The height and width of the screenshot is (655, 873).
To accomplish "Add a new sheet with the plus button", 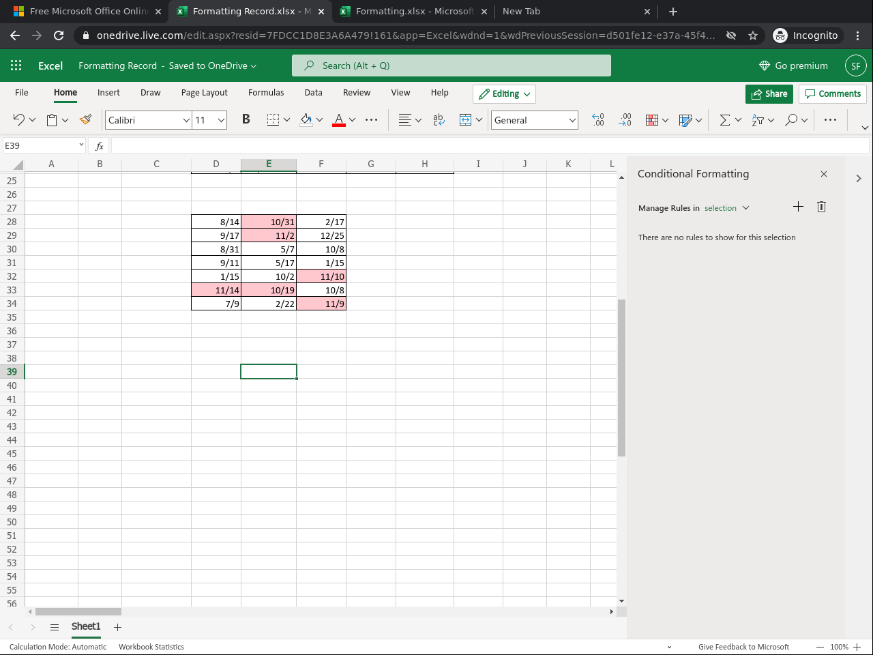I will tap(117, 627).
